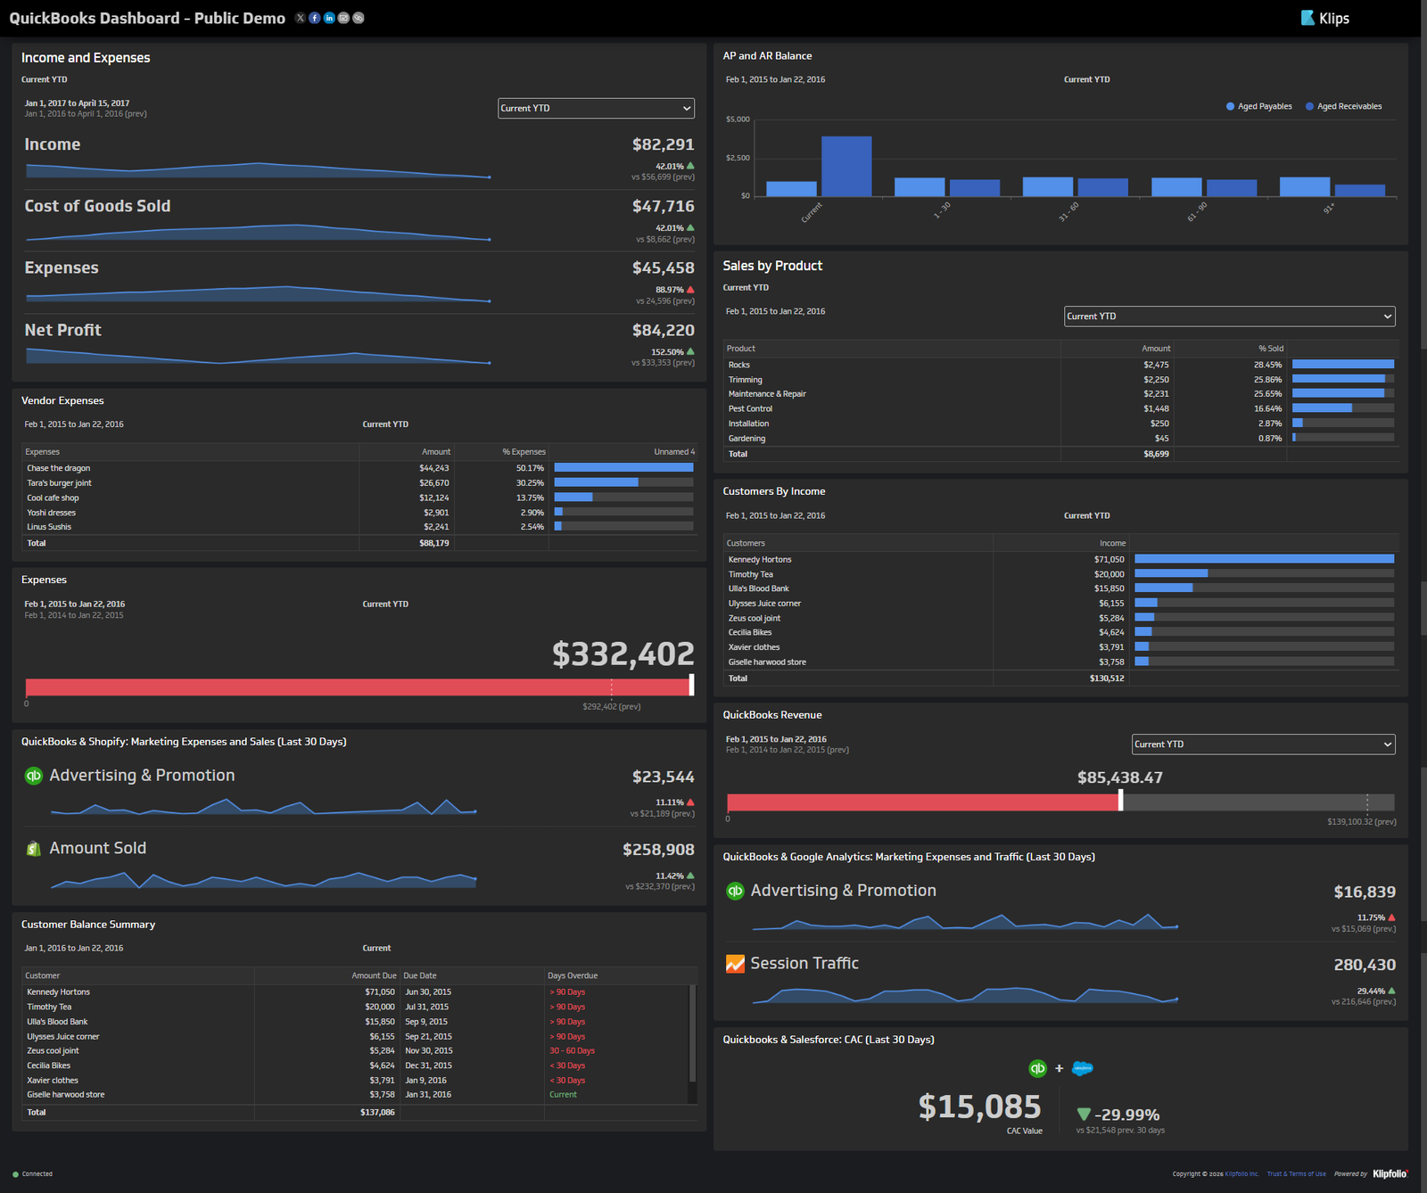1427x1193 pixels.
Task: Select 'Linus Sushis' vendor row
Action: (359, 527)
